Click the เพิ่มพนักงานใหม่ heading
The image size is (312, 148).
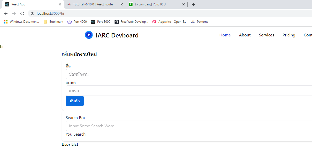pyautogui.click(x=79, y=54)
